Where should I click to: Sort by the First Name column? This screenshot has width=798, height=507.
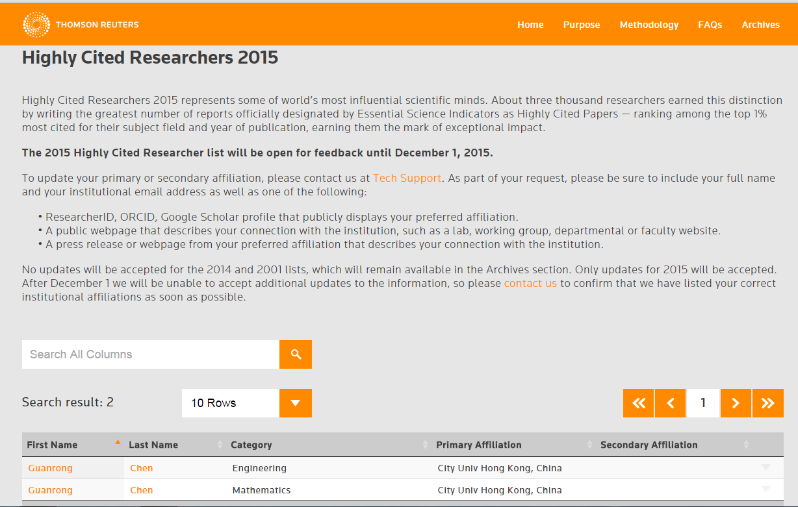[73, 445]
